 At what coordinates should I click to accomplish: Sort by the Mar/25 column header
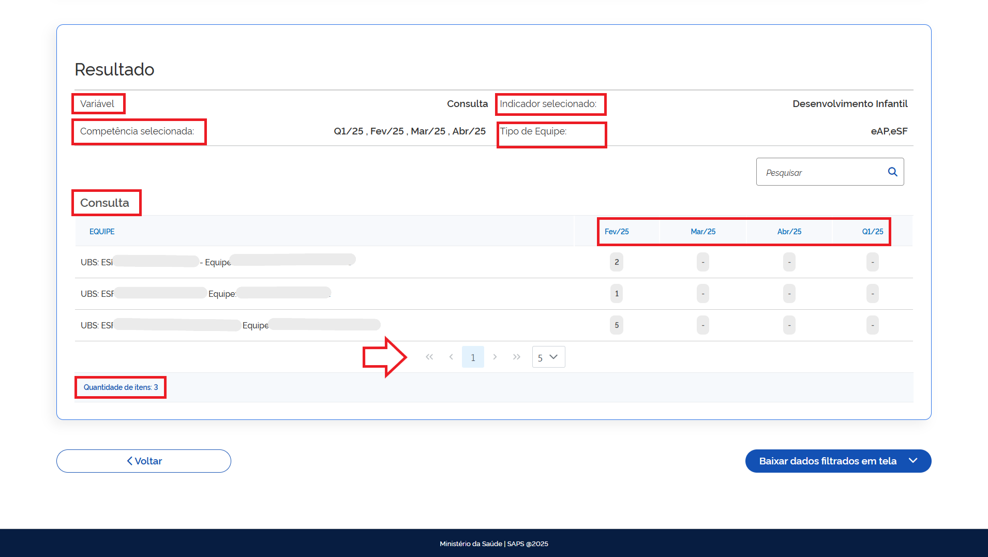(703, 232)
